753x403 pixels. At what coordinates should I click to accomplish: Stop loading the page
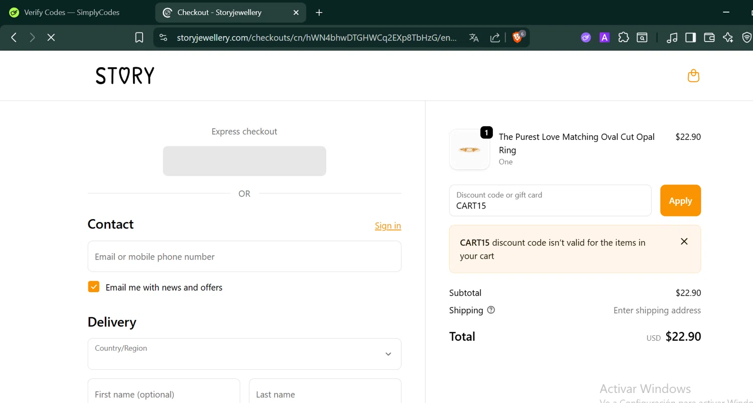coord(51,38)
